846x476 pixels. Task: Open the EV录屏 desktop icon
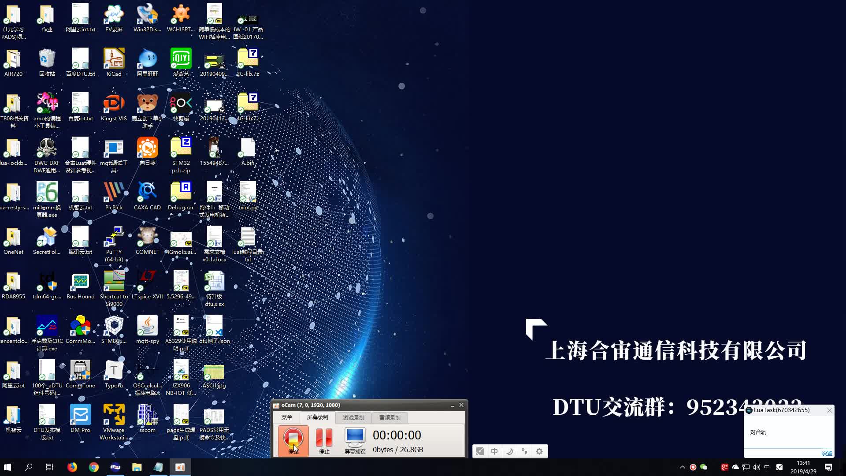click(114, 18)
